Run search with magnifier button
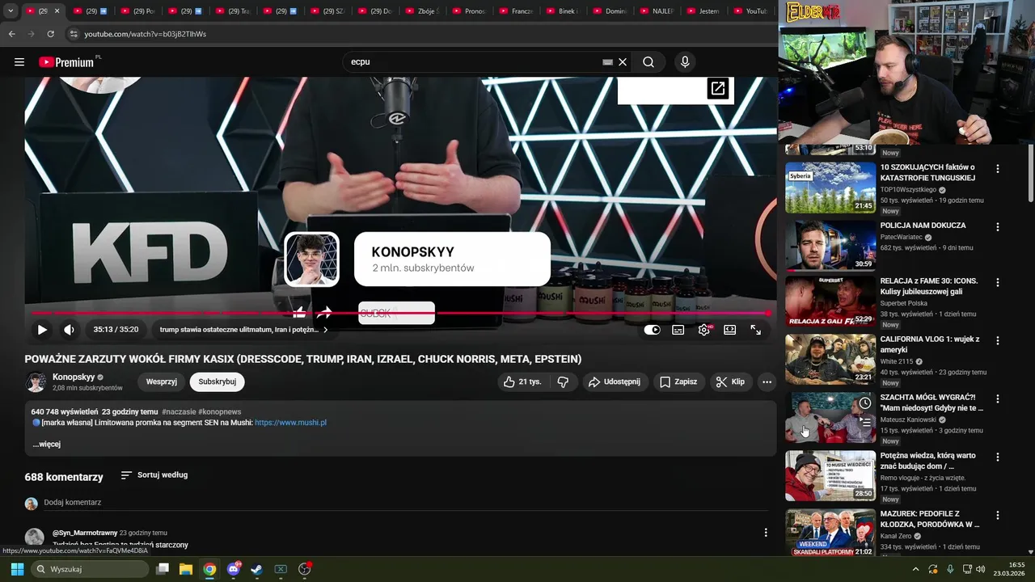 pyautogui.click(x=648, y=61)
